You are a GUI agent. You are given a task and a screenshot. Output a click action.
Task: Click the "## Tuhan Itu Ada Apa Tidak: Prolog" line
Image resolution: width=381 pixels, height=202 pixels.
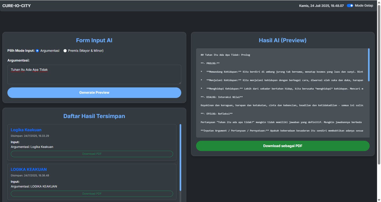click(x=225, y=55)
